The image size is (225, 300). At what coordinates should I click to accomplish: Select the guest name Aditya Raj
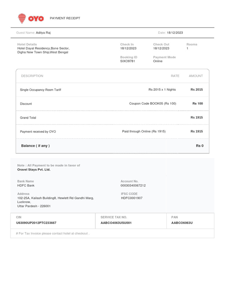43,33
